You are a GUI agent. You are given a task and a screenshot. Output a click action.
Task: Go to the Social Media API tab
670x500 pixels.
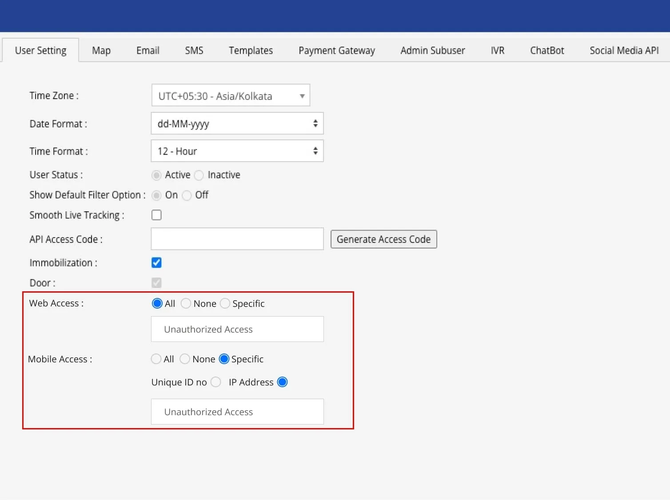point(624,50)
